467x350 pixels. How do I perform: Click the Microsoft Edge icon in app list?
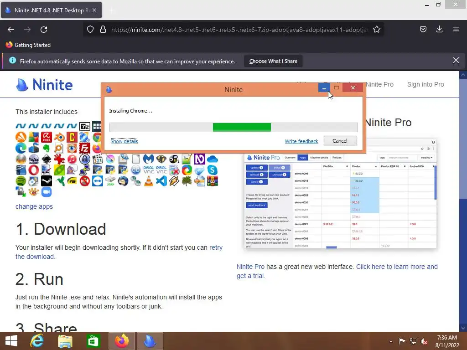click(21, 148)
